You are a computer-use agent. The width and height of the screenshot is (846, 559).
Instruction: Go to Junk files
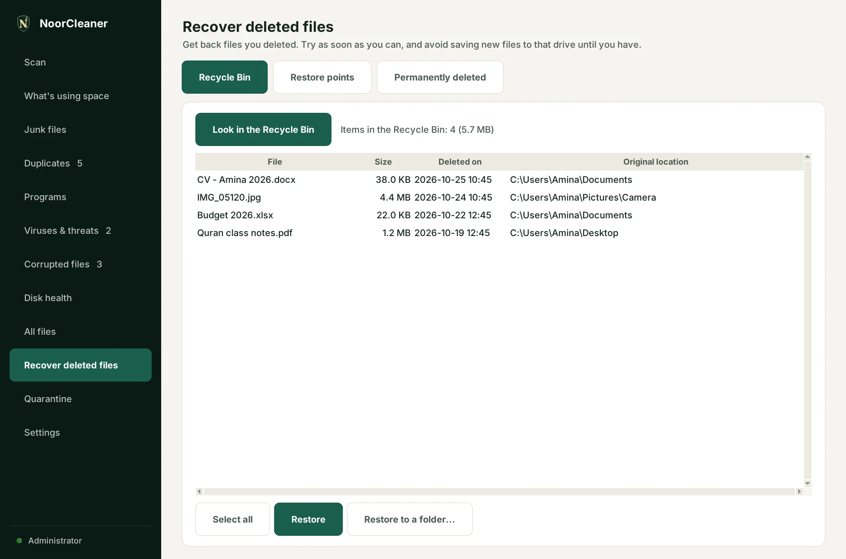[81, 130]
